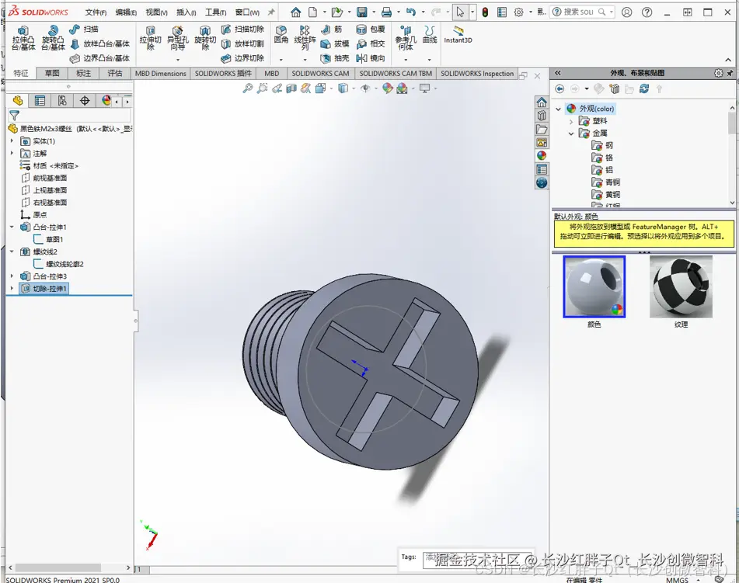
Task: Expand the 塑料 appearance folder
Action: (571, 121)
